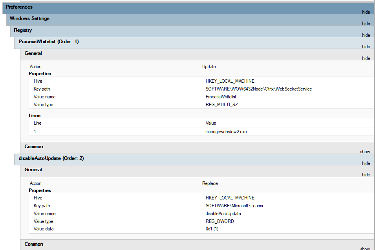Select the ProcessWhitelist (Order: 1) heading
375x250 pixels.
point(49,42)
